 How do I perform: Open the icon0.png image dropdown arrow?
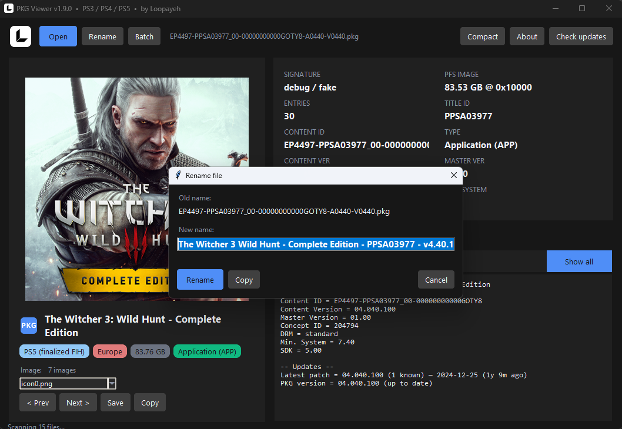(112, 383)
